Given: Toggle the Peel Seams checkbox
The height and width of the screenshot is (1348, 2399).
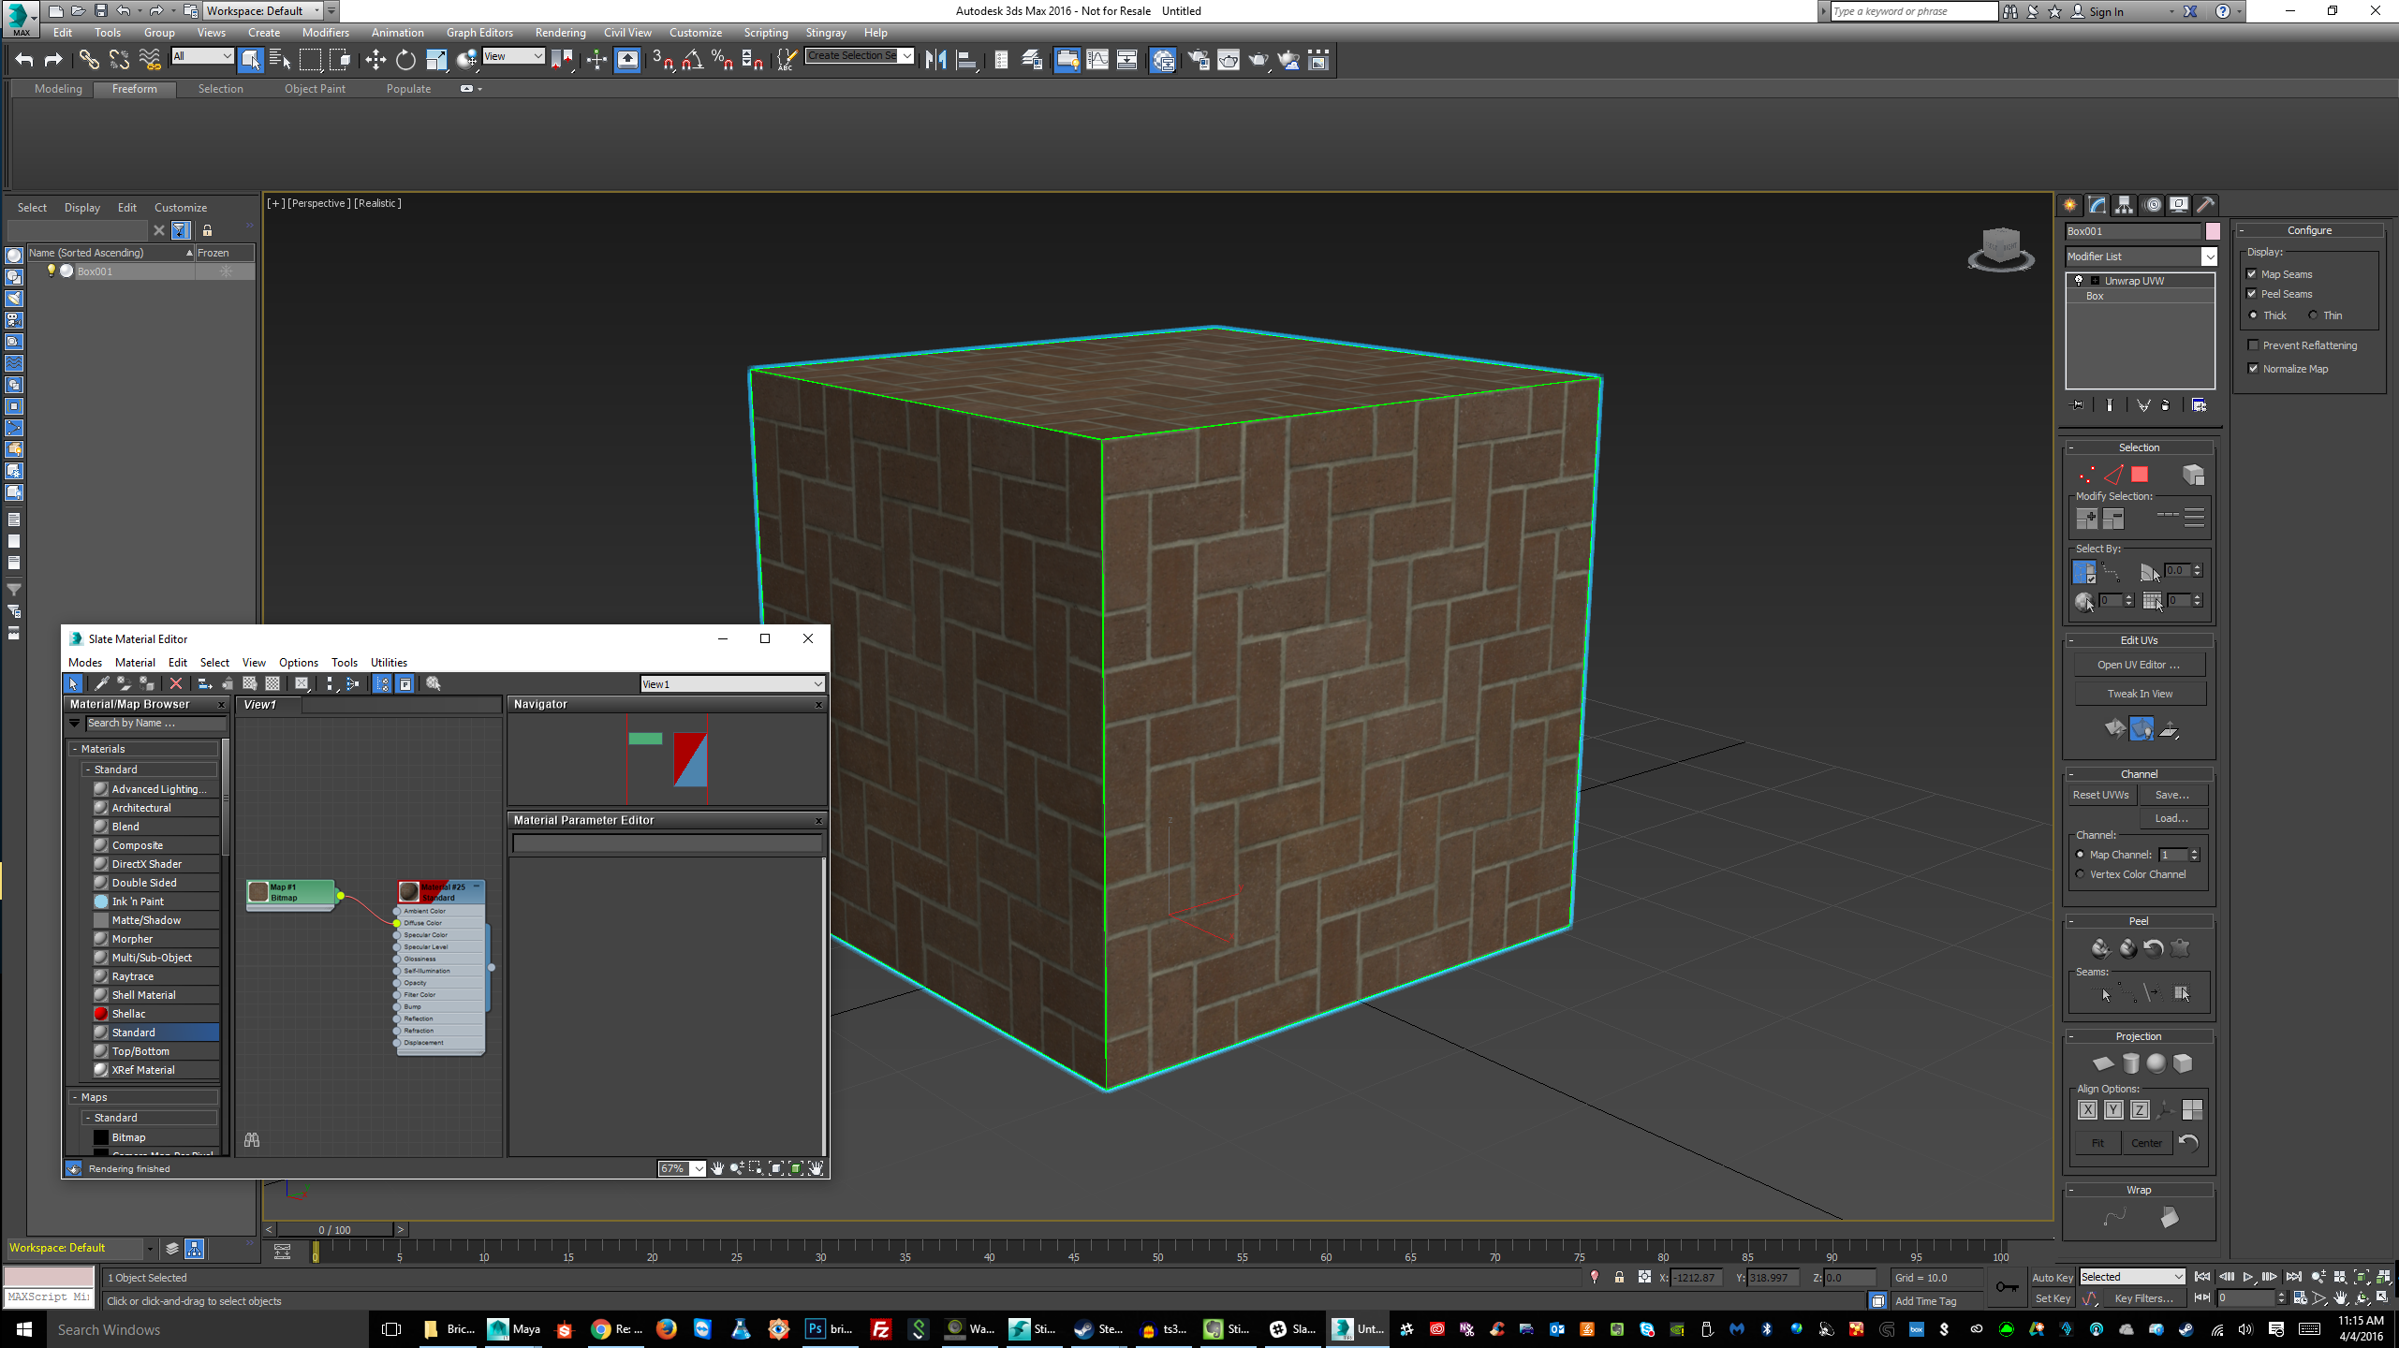Looking at the screenshot, I should (x=2252, y=294).
